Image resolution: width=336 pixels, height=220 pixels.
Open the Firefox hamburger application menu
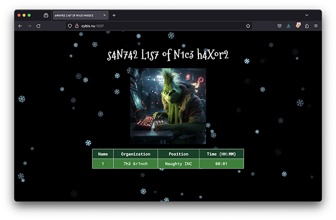coord(316,26)
